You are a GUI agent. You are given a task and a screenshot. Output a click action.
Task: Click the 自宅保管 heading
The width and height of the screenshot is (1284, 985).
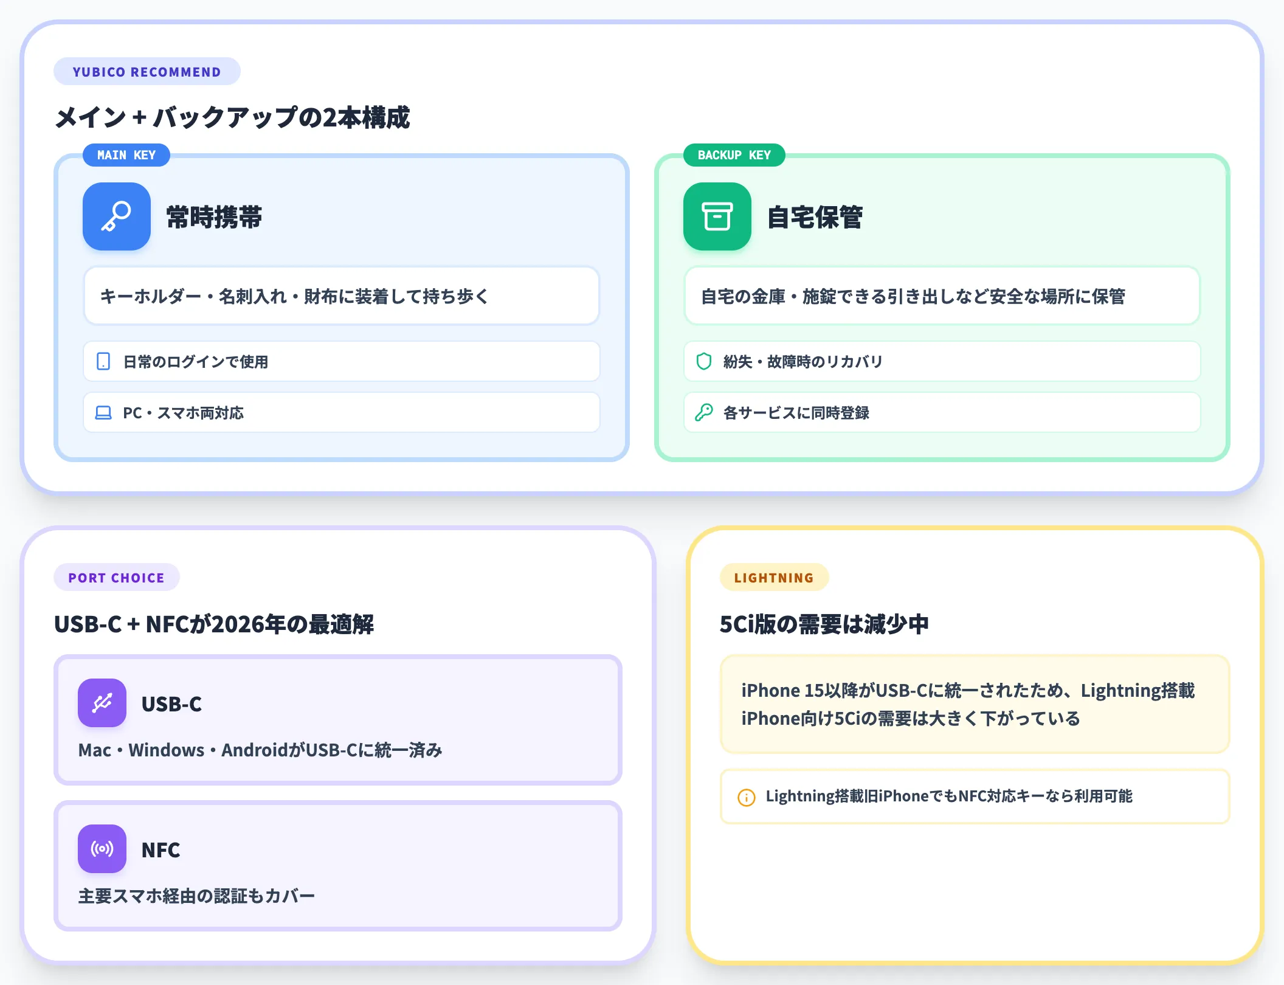click(x=815, y=217)
